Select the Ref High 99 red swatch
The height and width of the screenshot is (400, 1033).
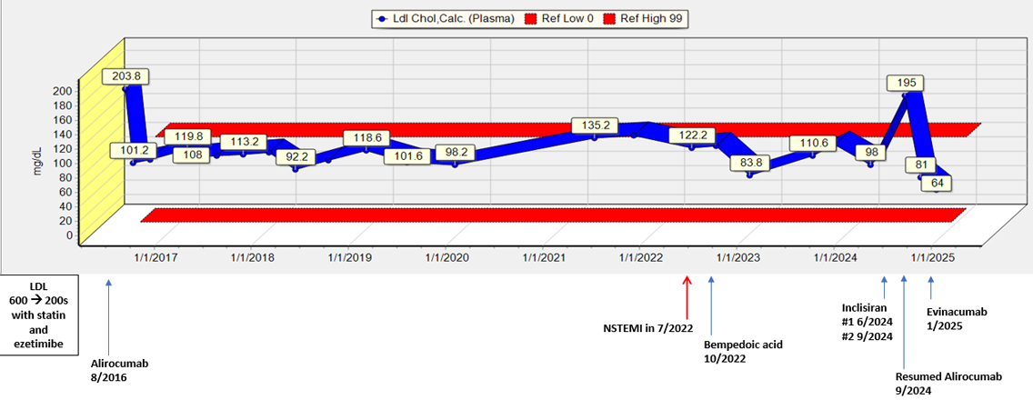point(608,18)
